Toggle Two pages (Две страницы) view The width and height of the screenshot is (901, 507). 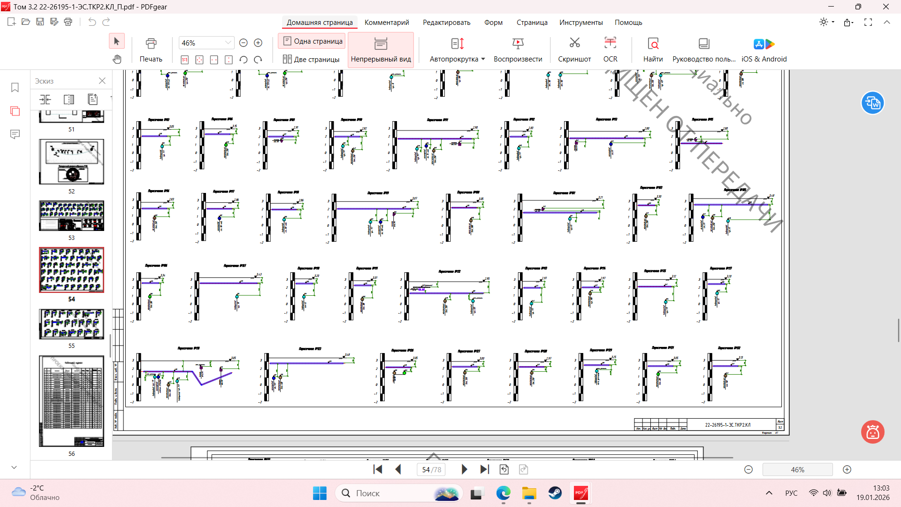[x=311, y=59]
